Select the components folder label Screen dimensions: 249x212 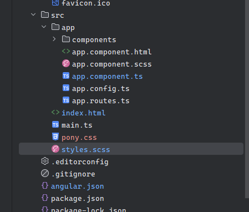94,40
